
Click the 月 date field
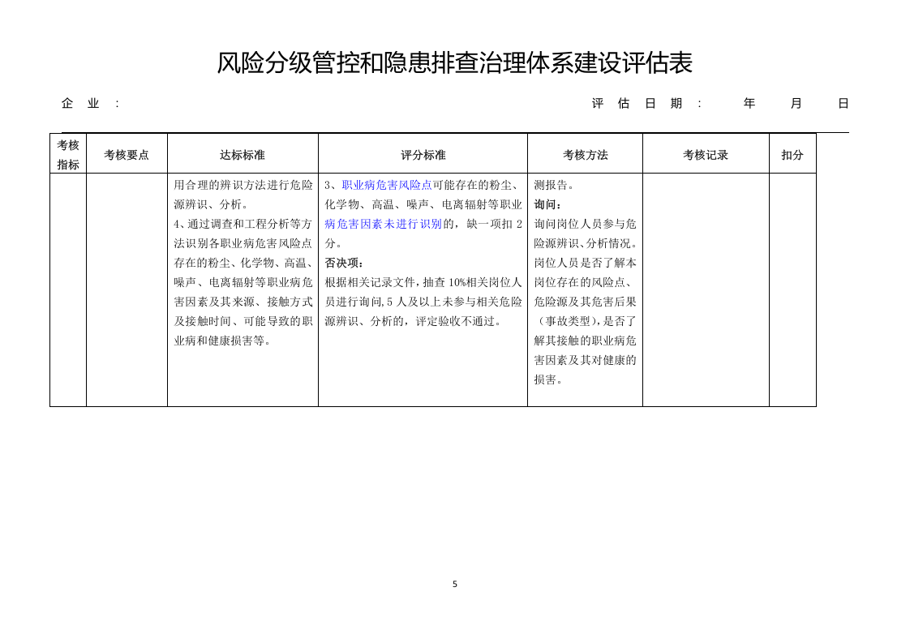click(x=796, y=103)
